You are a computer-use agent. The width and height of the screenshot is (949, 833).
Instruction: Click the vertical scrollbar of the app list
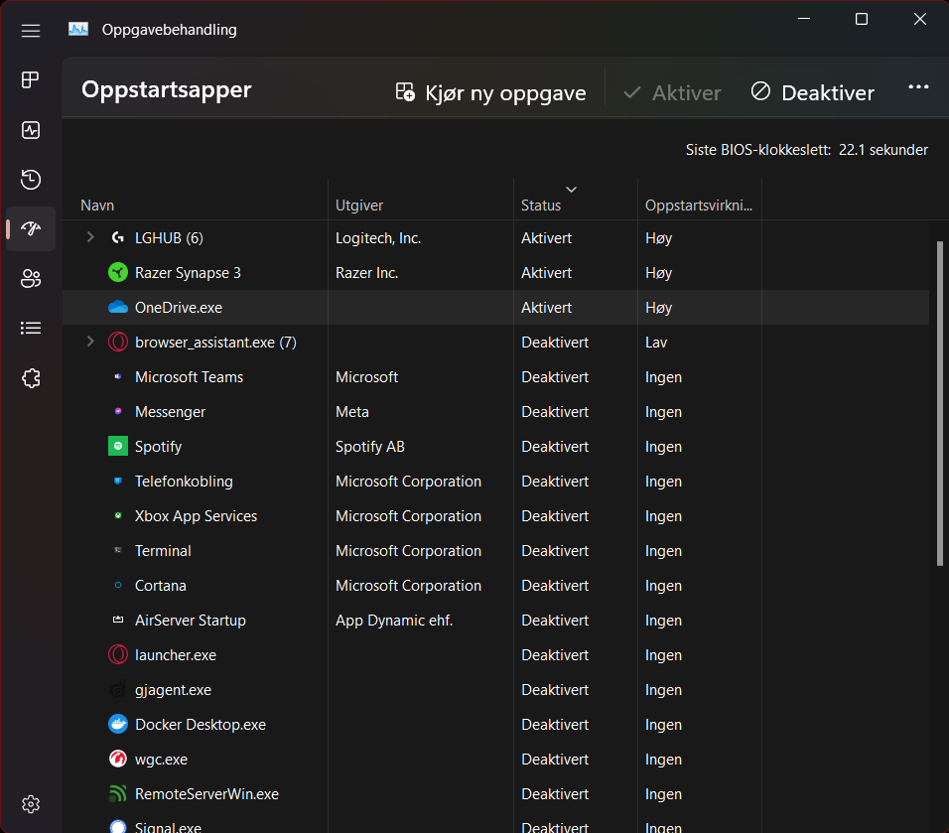(x=940, y=403)
